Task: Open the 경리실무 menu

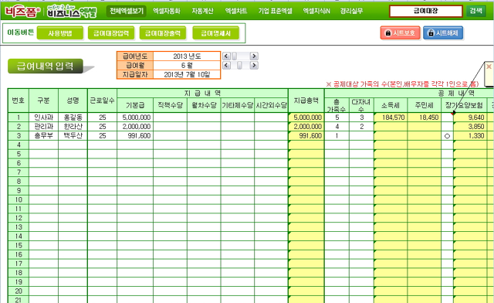Action: [351, 11]
